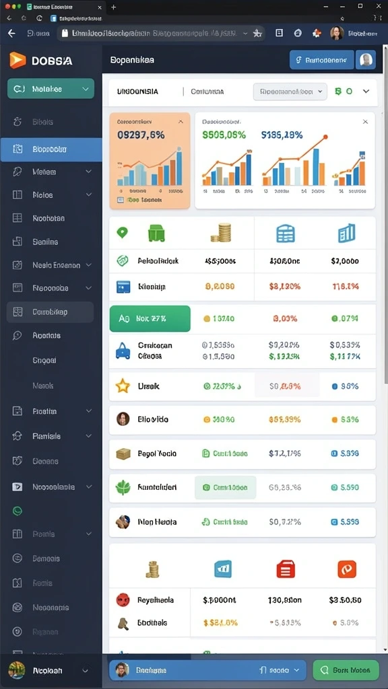Click the orange DOBSA logo icon
388x689 pixels.
[18, 60]
